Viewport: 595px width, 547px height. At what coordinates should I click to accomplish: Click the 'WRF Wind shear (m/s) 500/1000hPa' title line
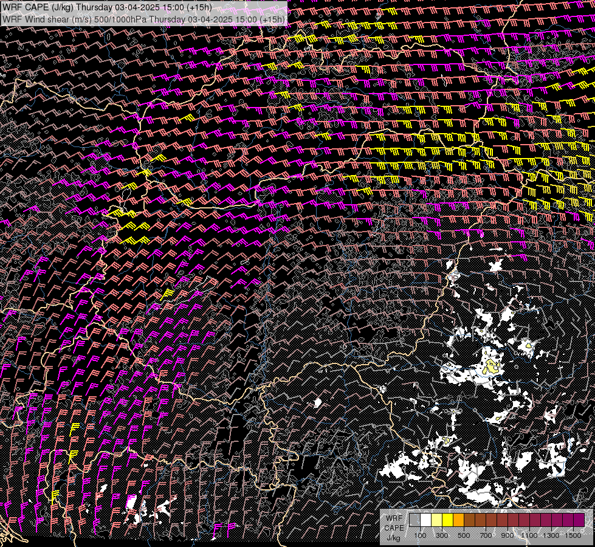tap(143, 19)
